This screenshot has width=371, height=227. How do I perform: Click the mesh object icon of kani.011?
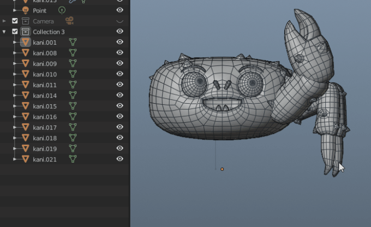click(26, 85)
